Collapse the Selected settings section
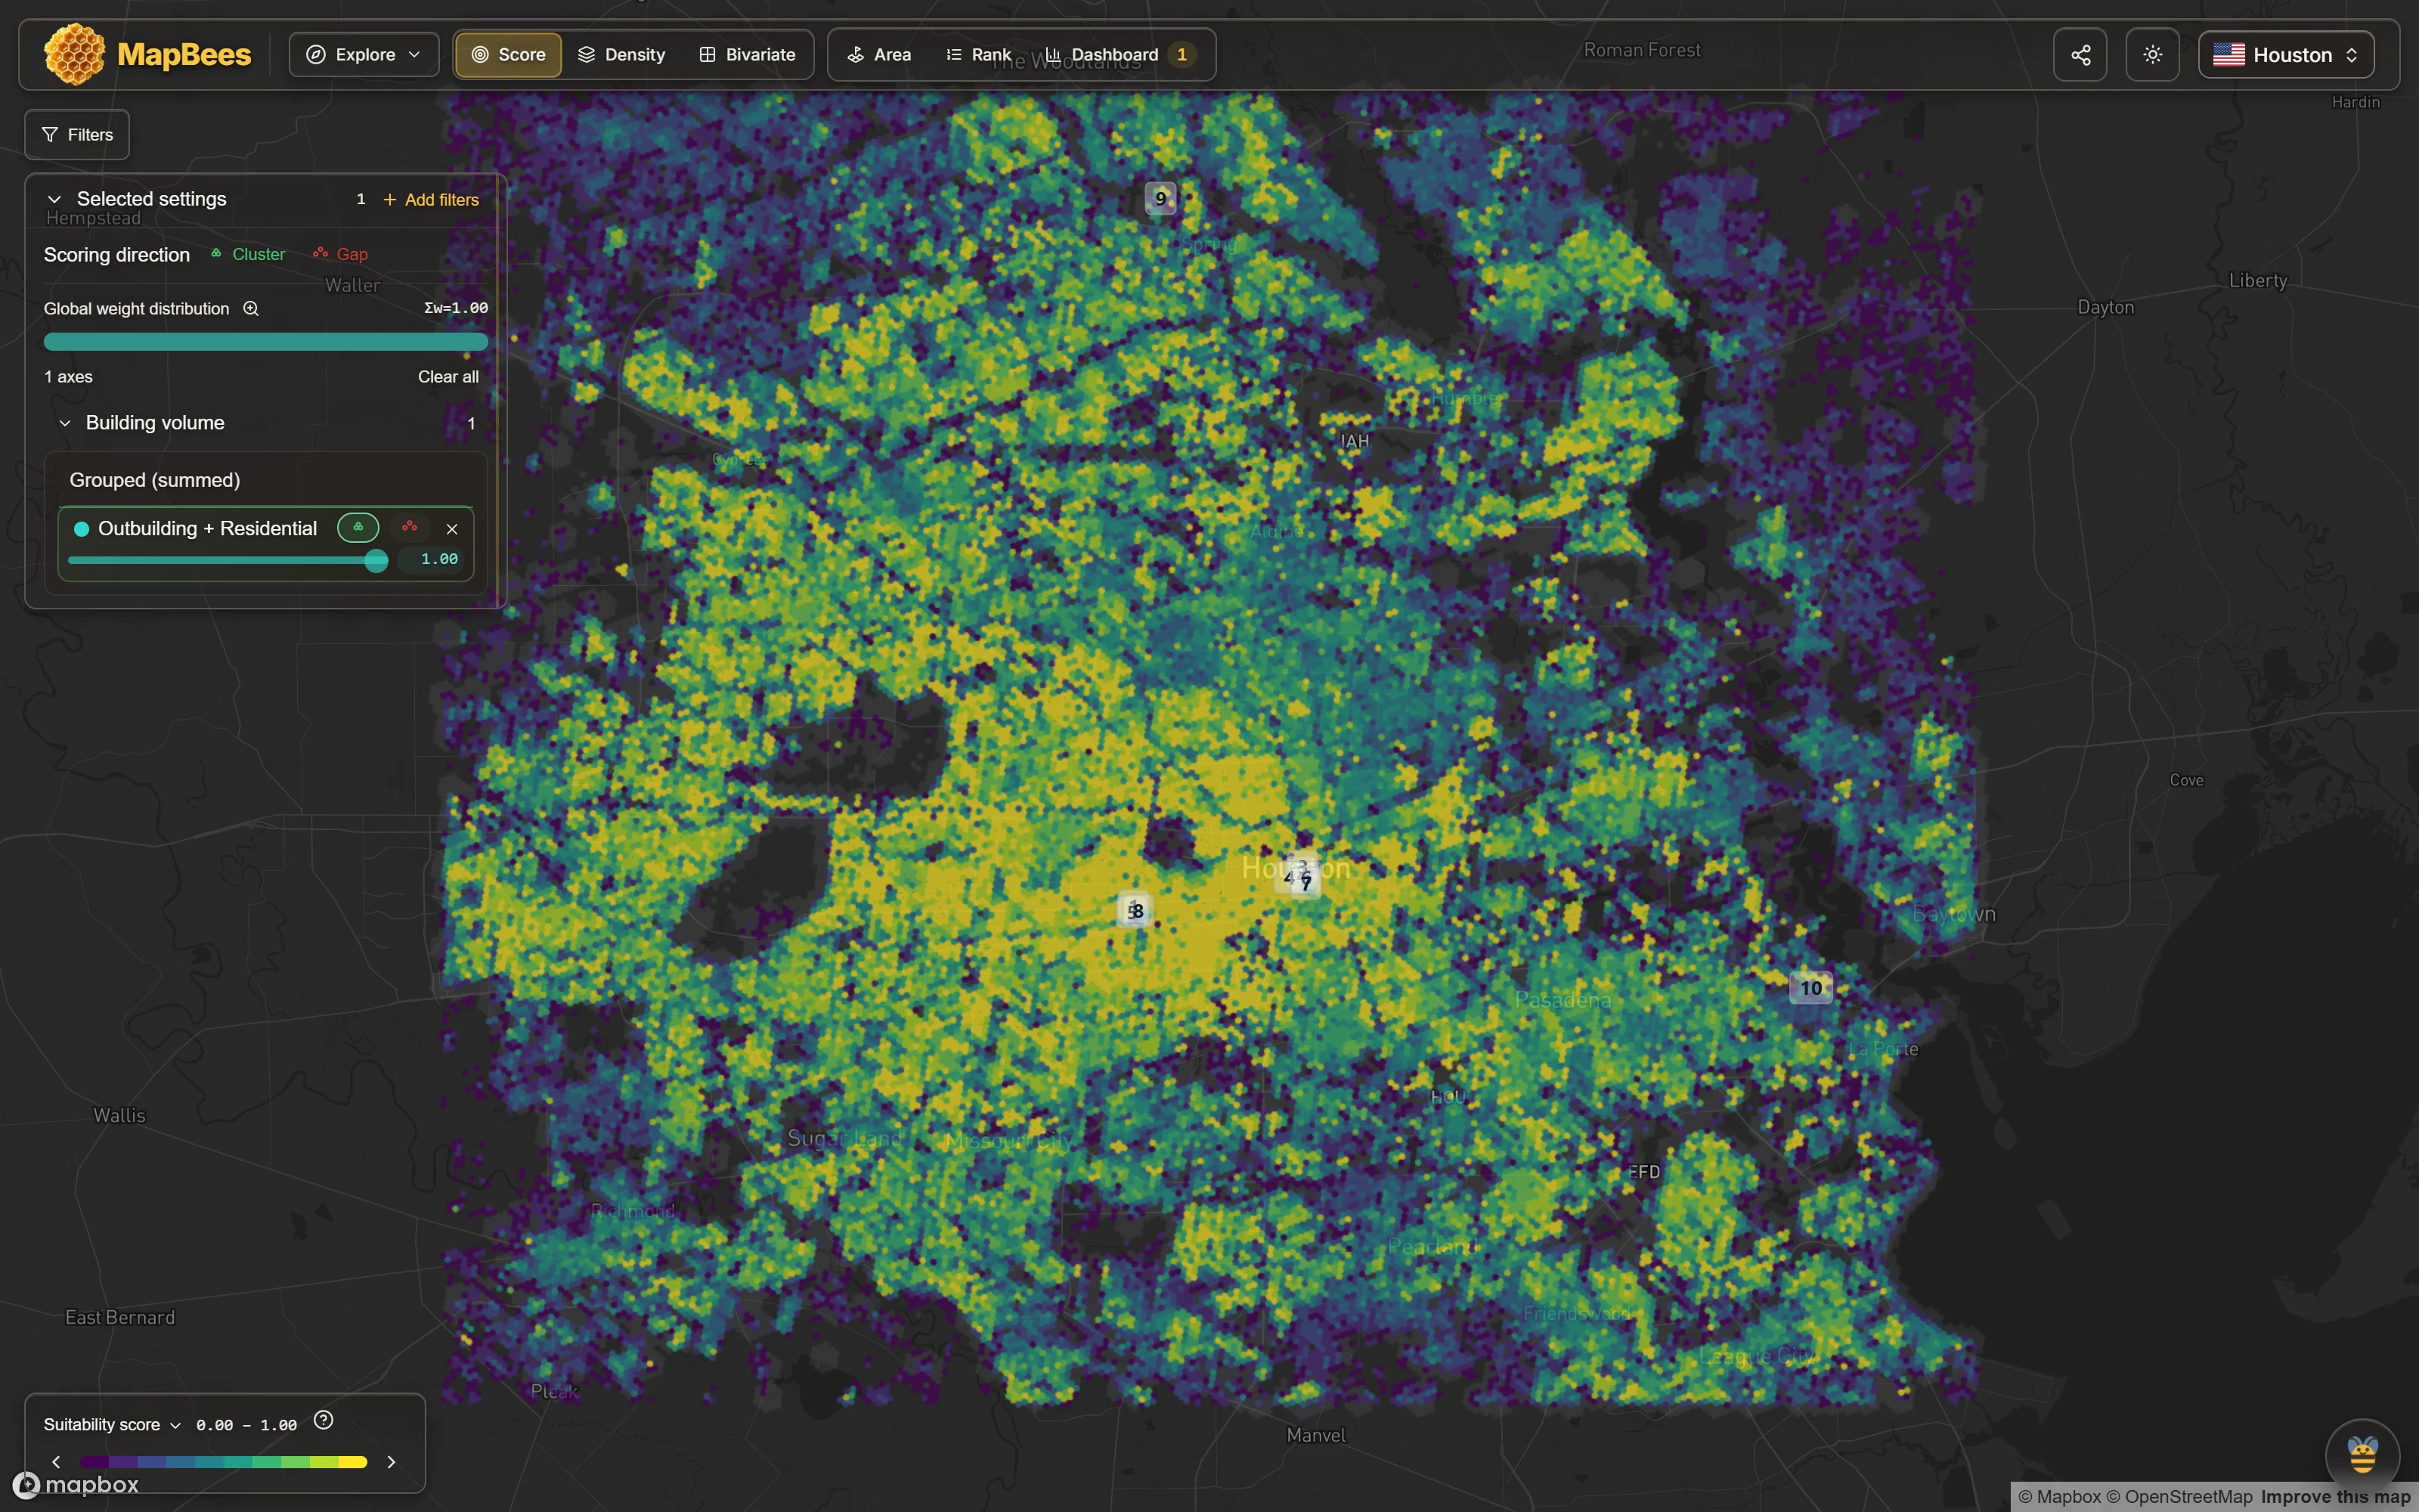This screenshot has height=1512, width=2419. pos(55,199)
